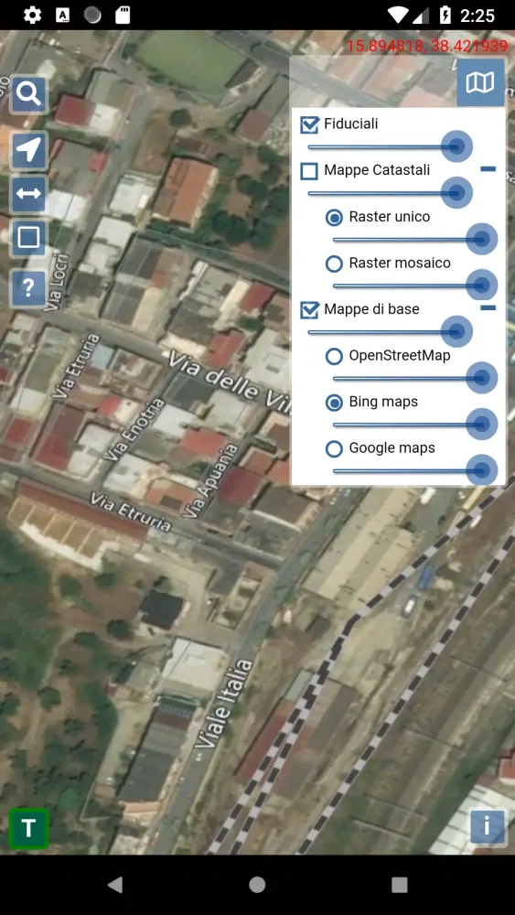Click the red coordinates readout
Screen dimensions: 515x915
[x=427, y=46]
